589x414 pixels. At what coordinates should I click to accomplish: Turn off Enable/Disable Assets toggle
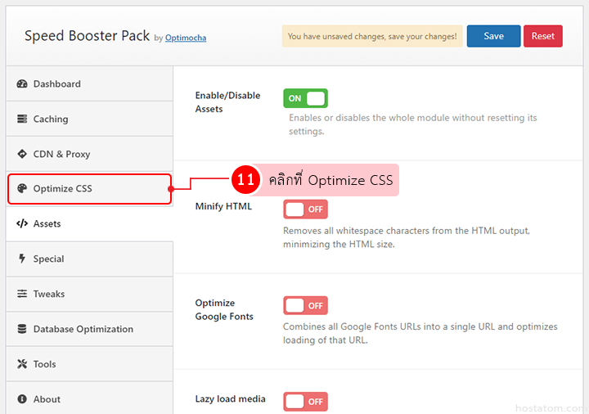click(305, 98)
